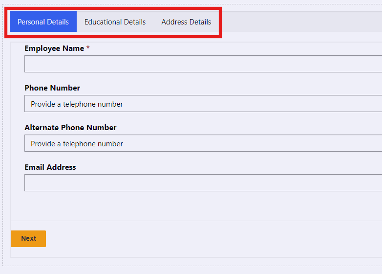
Task: Click the required asterisk beside Employee Name
Action: pos(88,48)
